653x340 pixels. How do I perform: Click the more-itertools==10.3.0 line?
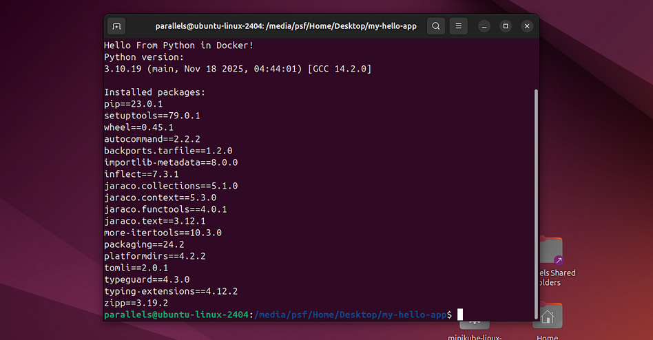click(163, 232)
